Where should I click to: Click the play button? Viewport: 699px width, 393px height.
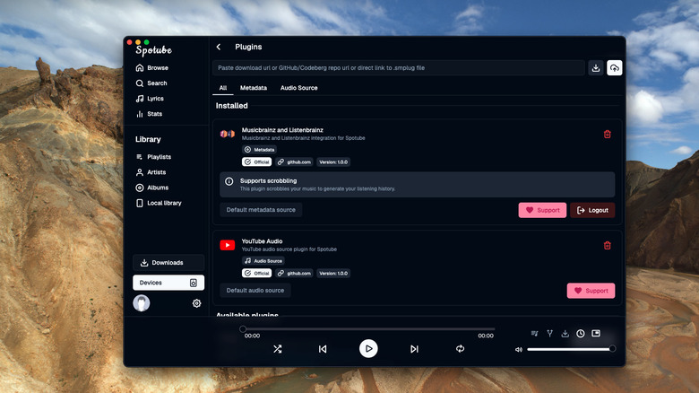(368, 349)
